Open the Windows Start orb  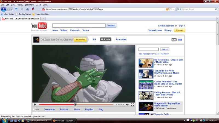pos(5,120)
